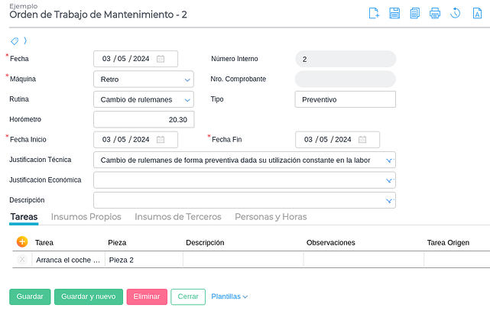The width and height of the screenshot is (490, 314).
Task: Click the Horómetro input field
Action: click(144, 119)
